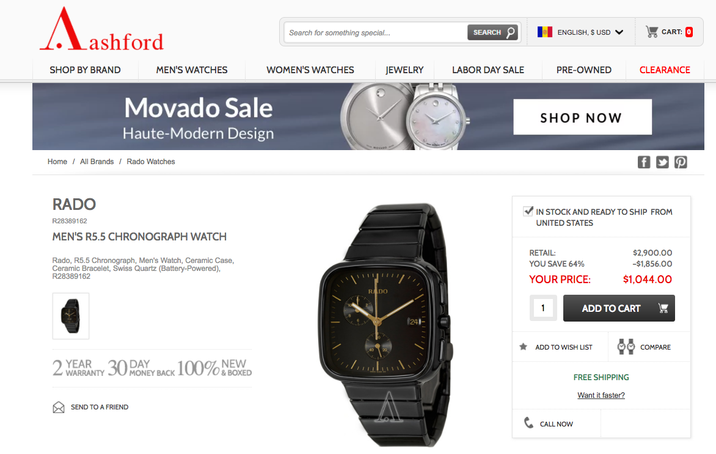
Task: Expand the Shop By Brand menu
Action: coord(86,70)
